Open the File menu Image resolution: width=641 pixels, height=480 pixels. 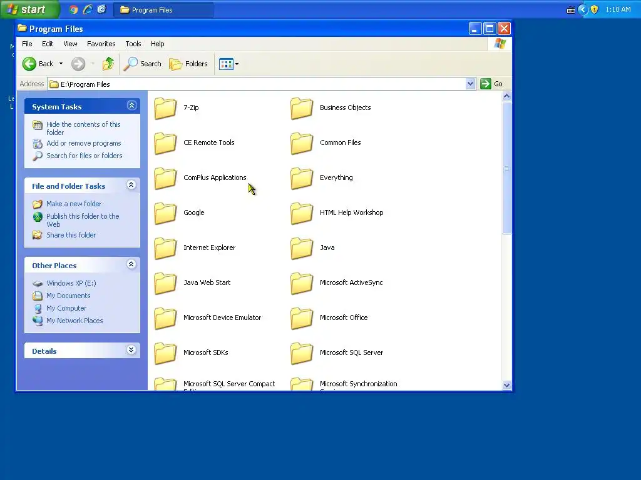click(27, 44)
